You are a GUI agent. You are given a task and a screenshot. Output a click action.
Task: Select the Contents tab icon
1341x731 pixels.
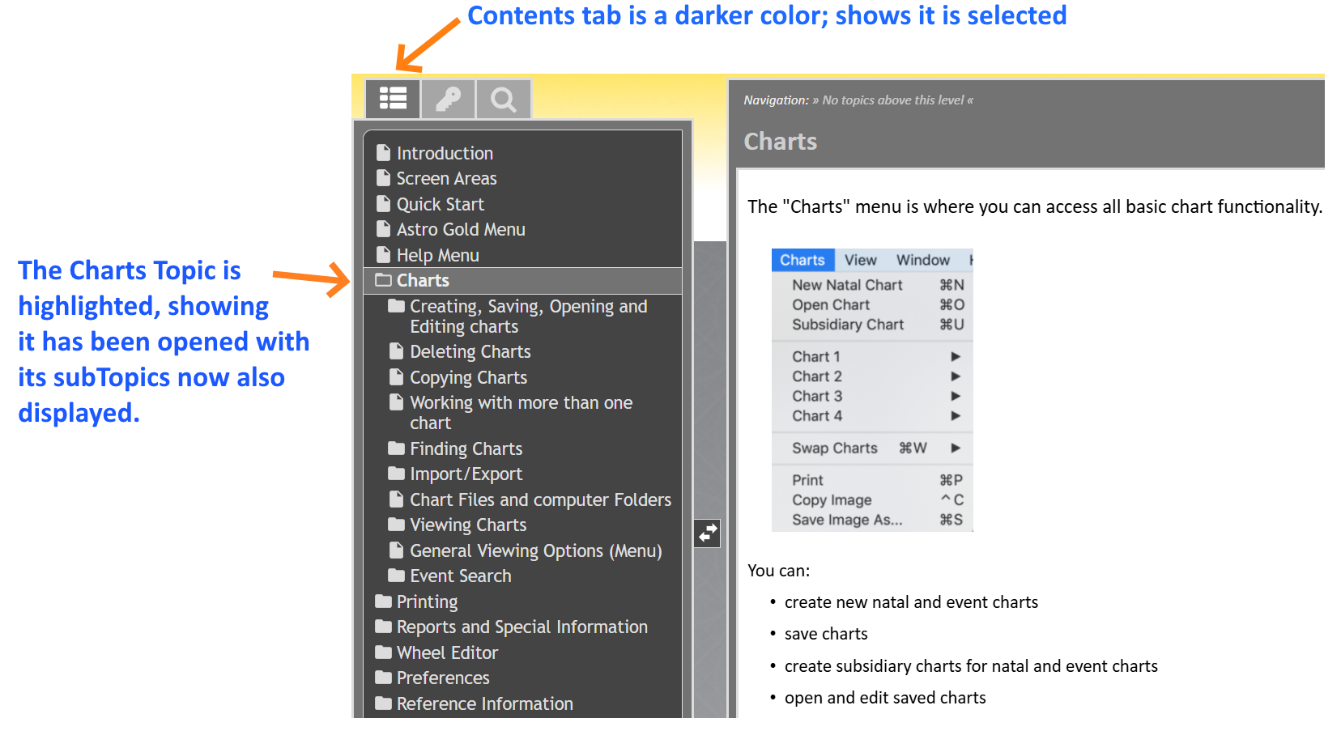(x=394, y=98)
